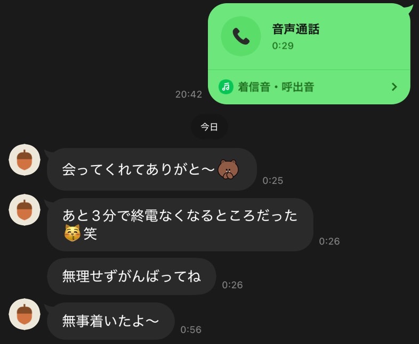This screenshot has width=419, height=344.
Task: Click the 0:29 call duration text
Action: [283, 46]
